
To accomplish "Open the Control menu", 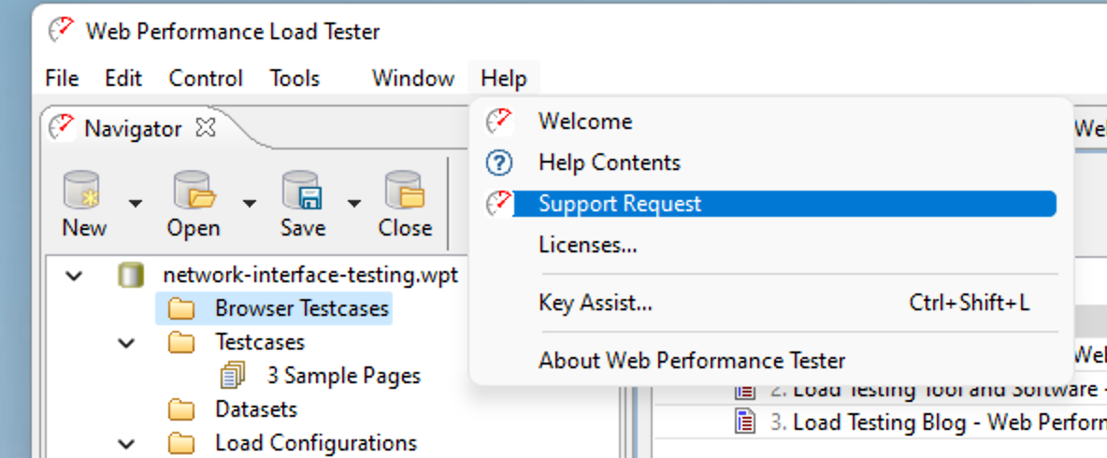I will pos(206,78).
